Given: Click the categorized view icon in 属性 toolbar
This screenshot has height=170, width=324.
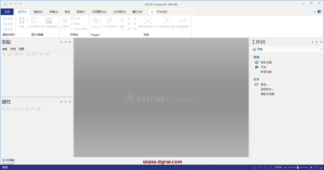Looking at the screenshot, I should pos(4,109).
